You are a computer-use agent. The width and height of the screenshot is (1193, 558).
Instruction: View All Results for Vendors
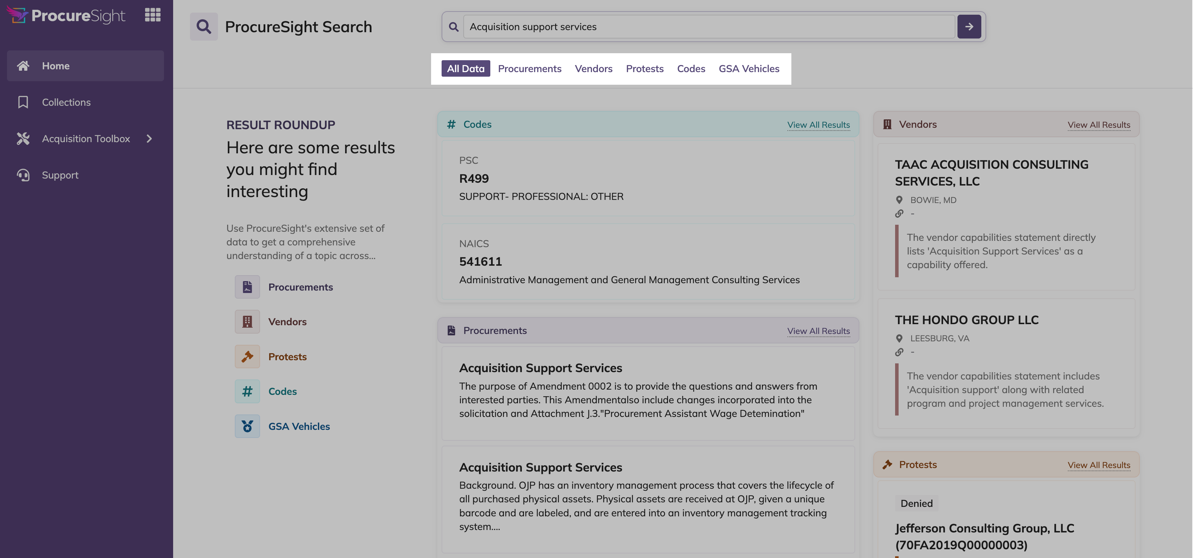(1098, 125)
